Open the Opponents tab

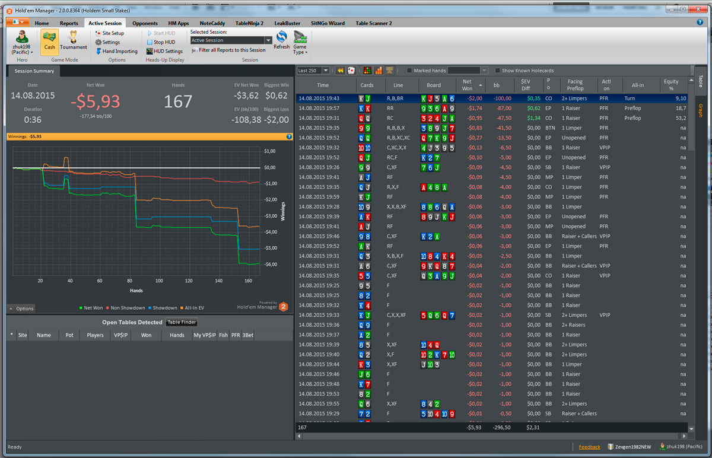point(145,23)
